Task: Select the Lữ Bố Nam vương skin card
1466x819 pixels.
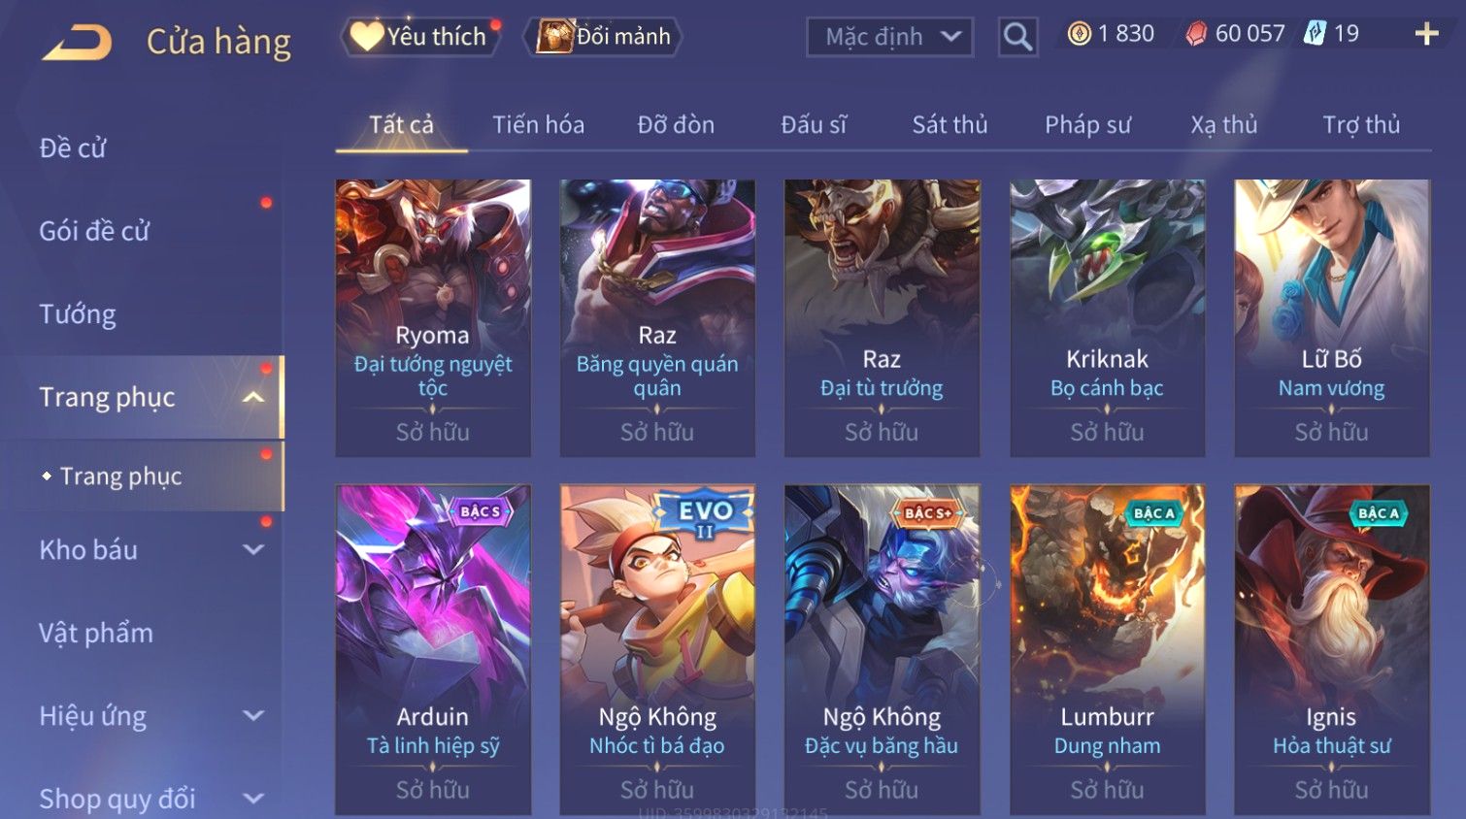Action: (x=1331, y=318)
